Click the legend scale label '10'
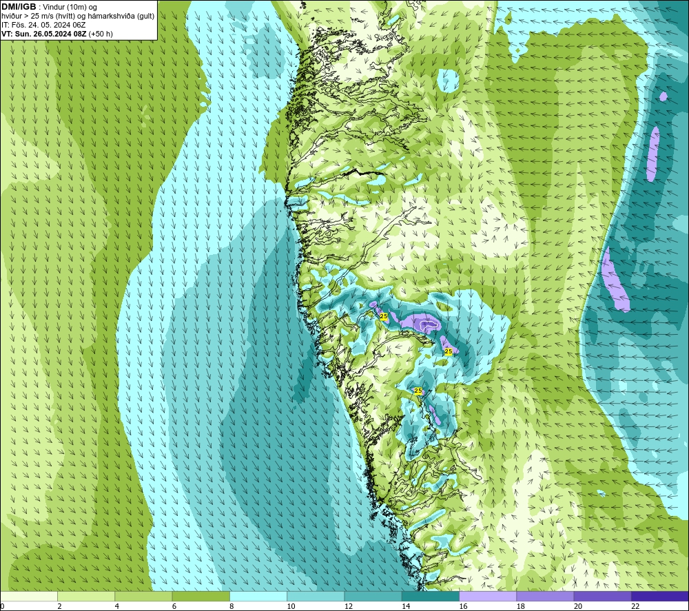This screenshot has height=611, width=689. [291, 607]
